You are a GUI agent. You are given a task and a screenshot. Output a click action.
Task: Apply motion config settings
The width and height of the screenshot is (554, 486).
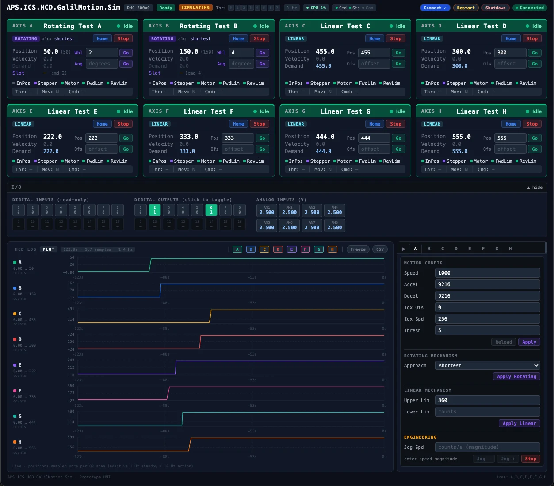click(529, 342)
